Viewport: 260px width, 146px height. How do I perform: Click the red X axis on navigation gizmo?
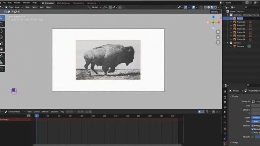click(219, 22)
